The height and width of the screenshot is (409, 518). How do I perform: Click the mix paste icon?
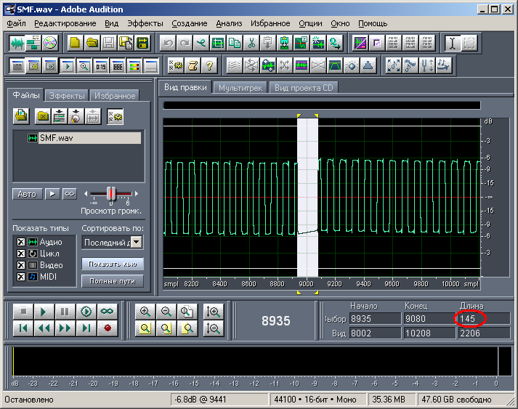[x=285, y=43]
